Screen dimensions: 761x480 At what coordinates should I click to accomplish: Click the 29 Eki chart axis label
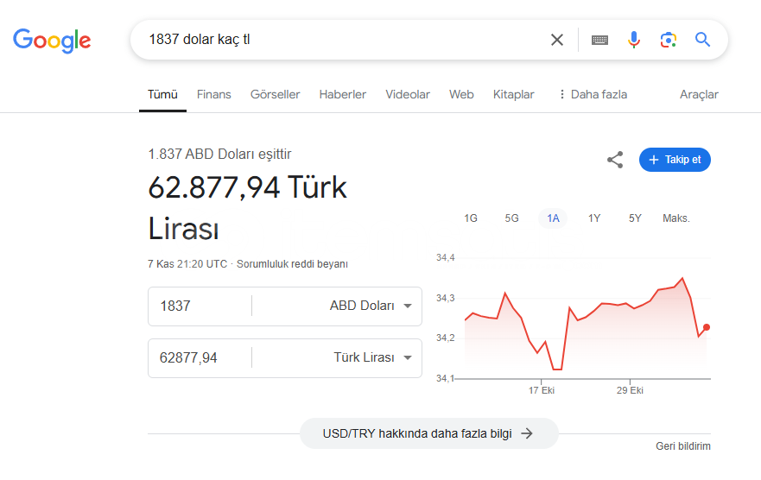[x=630, y=390]
